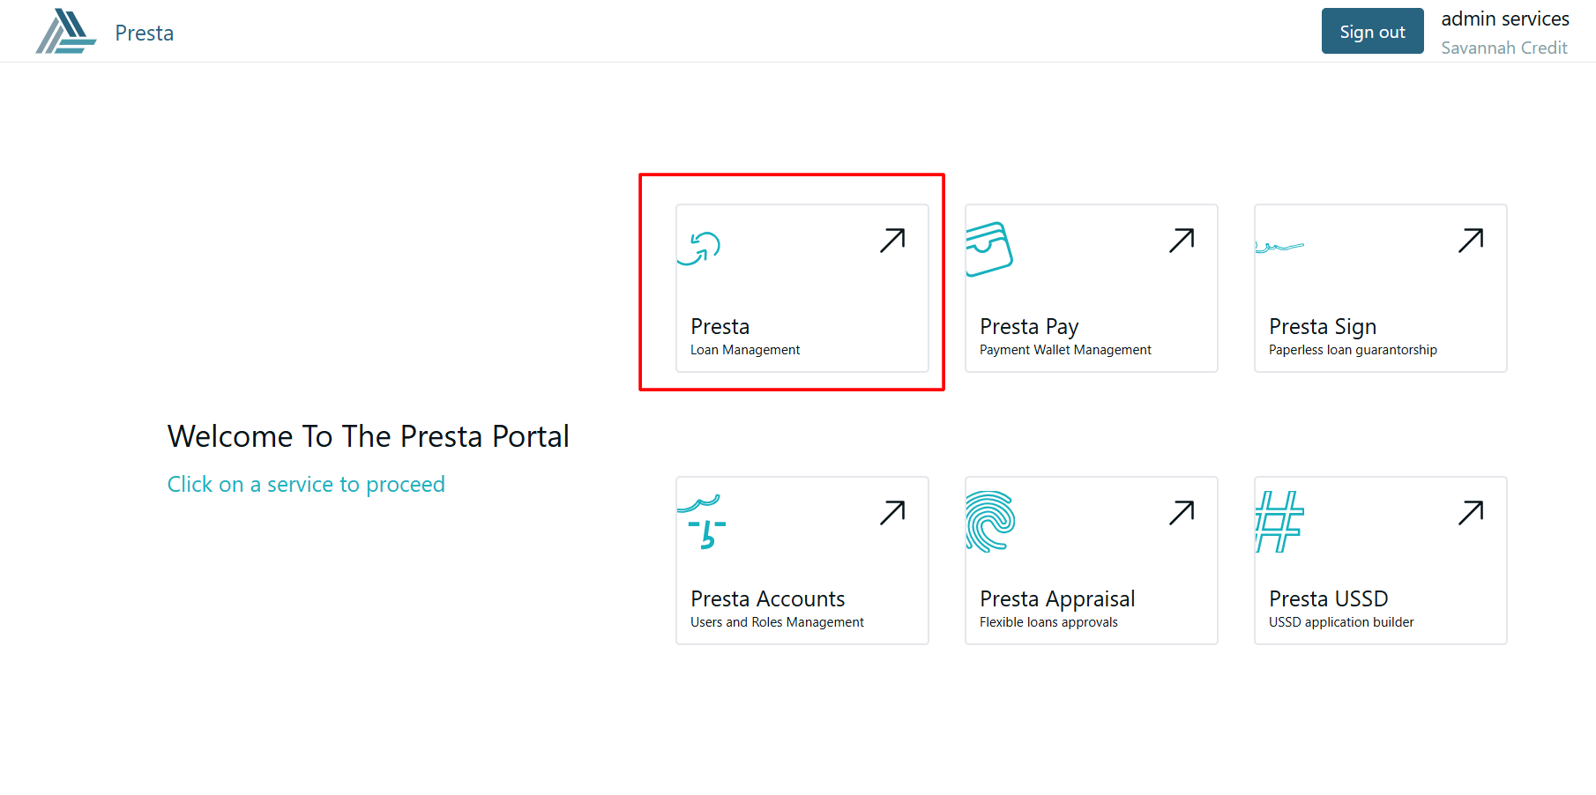
Task: Open Presta Appraisal via its arrow icon
Action: 1182,513
